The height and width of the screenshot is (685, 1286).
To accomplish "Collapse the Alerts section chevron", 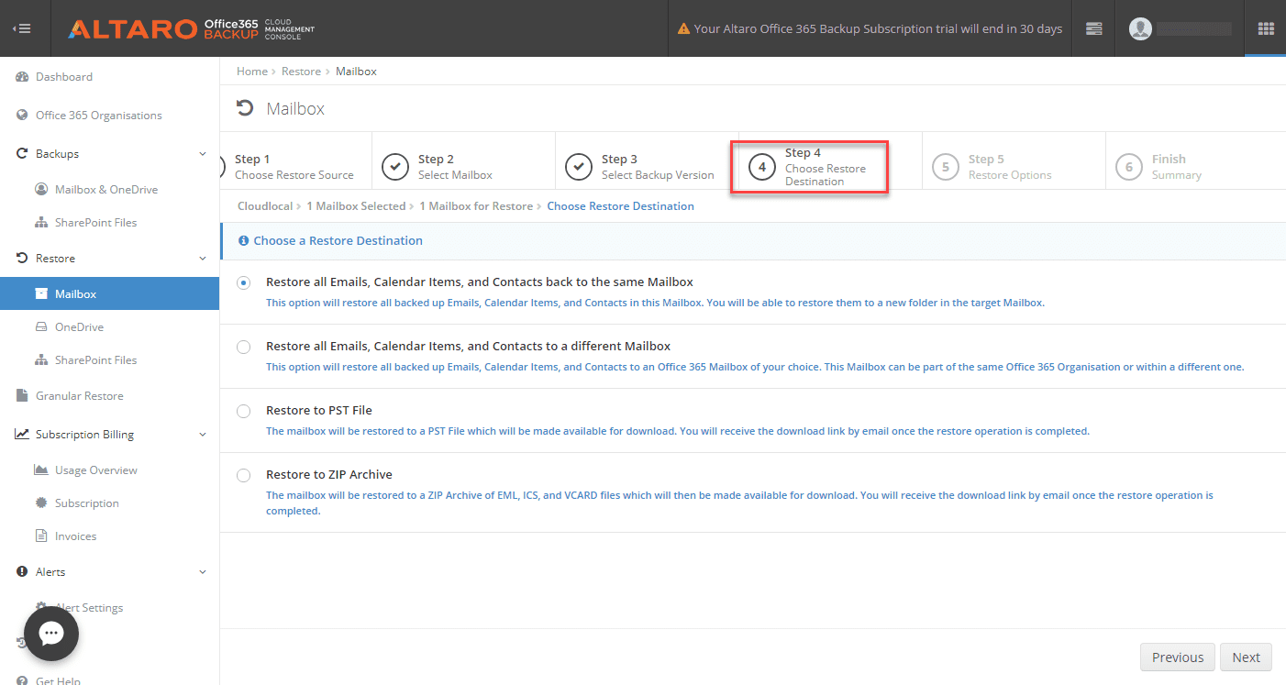I will 203,572.
